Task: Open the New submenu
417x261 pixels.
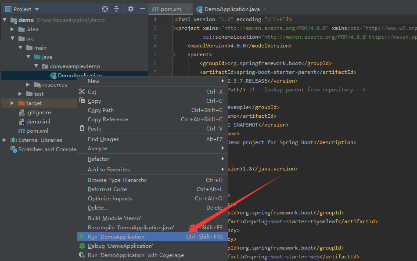Action: coord(152,81)
